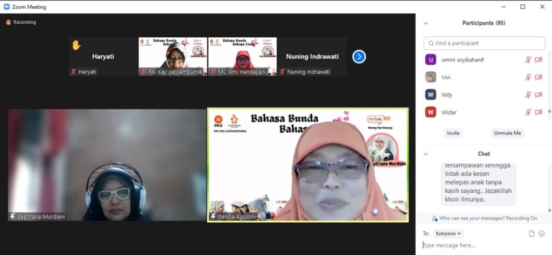Click Vivi's profile photo avatar
The height and width of the screenshot is (255, 552).
[x=430, y=77]
